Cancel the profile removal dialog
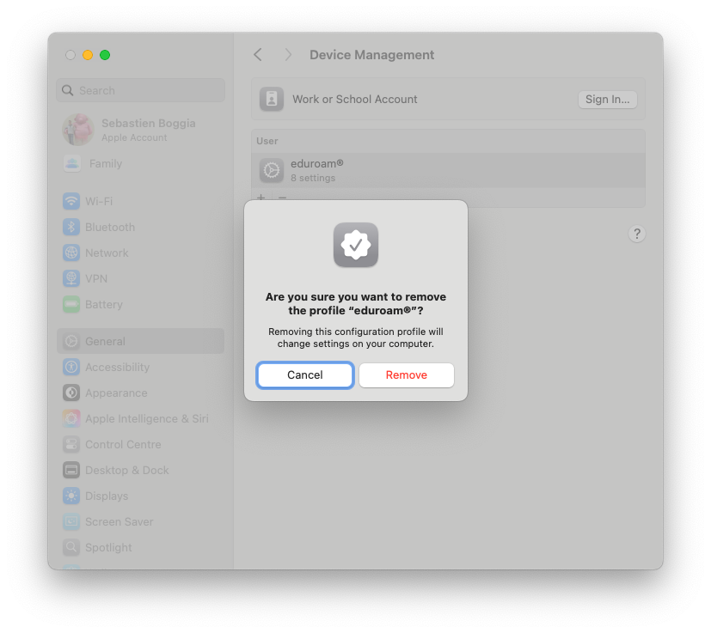Screen dimensions: 711x633 pyautogui.click(x=305, y=375)
